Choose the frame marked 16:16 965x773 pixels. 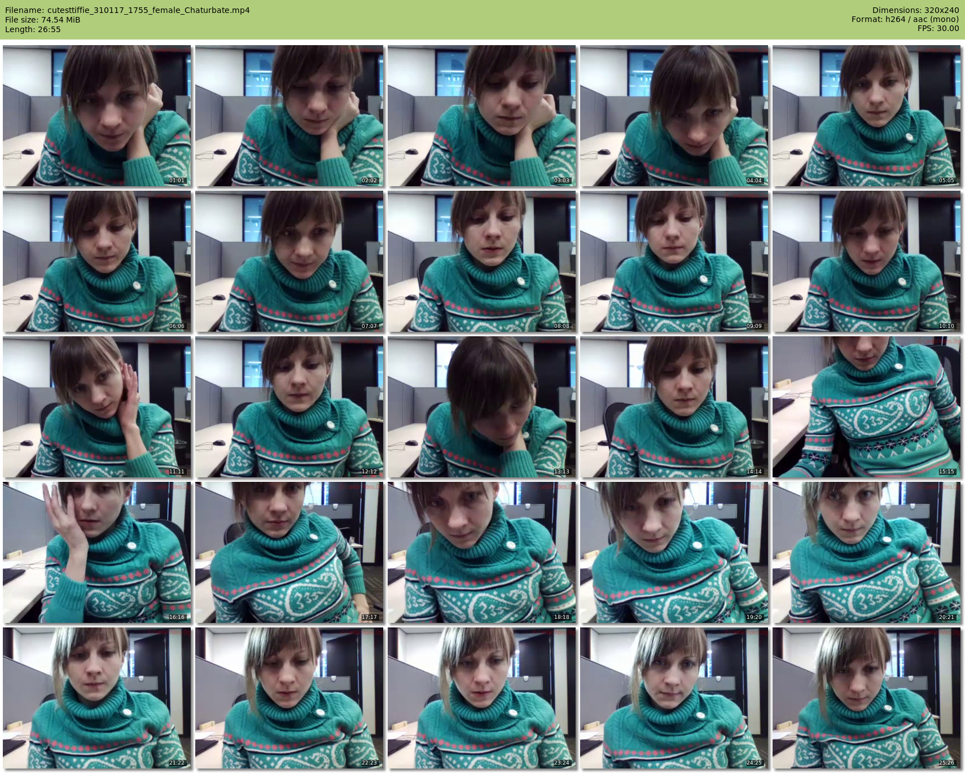tap(97, 552)
